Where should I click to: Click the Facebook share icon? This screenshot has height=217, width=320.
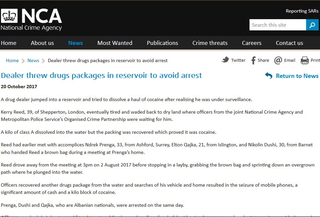point(253,60)
